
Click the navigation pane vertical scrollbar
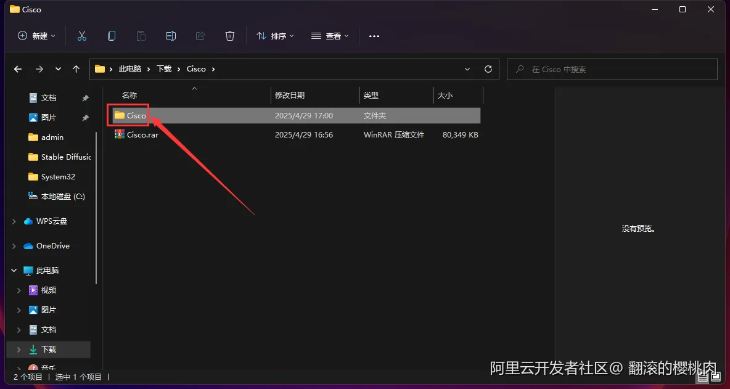[96, 207]
